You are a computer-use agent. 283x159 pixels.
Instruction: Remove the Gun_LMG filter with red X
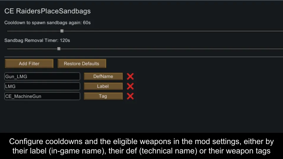tap(130, 77)
